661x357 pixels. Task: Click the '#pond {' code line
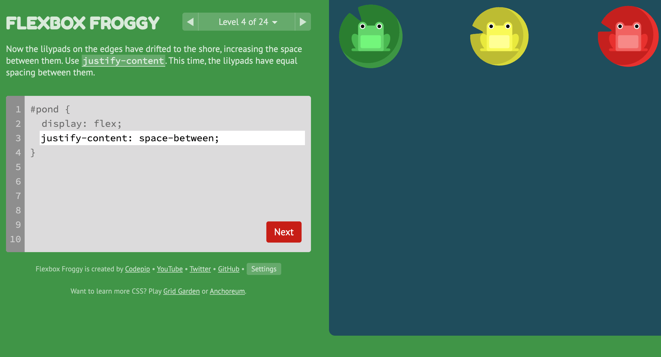[x=50, y=109]
